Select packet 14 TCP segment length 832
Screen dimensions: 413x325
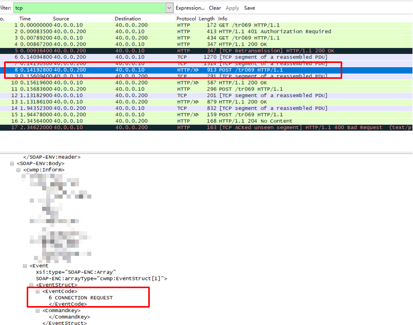[x=206, y=108]
